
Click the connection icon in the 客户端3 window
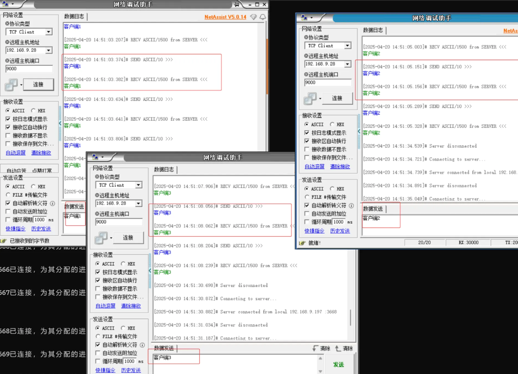click(x=101, y=238)
